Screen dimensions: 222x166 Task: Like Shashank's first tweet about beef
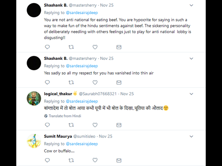pyautogui.click(x=95, y=47)
